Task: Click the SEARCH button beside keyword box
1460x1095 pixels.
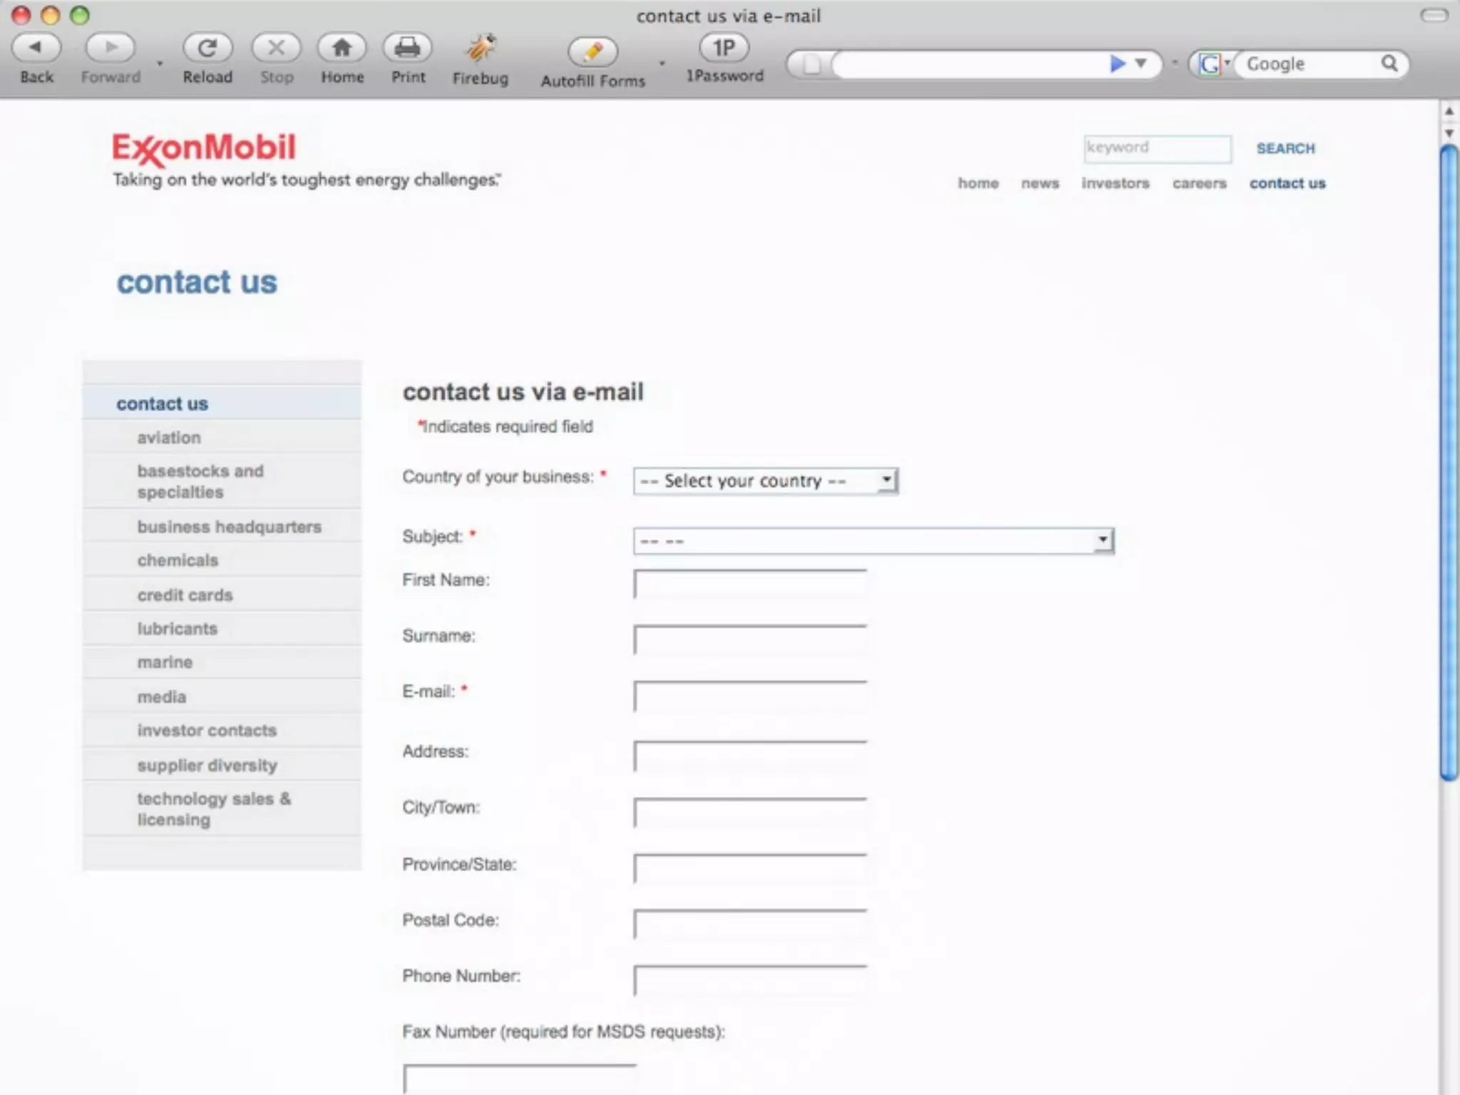Action: pos(1285,148)
